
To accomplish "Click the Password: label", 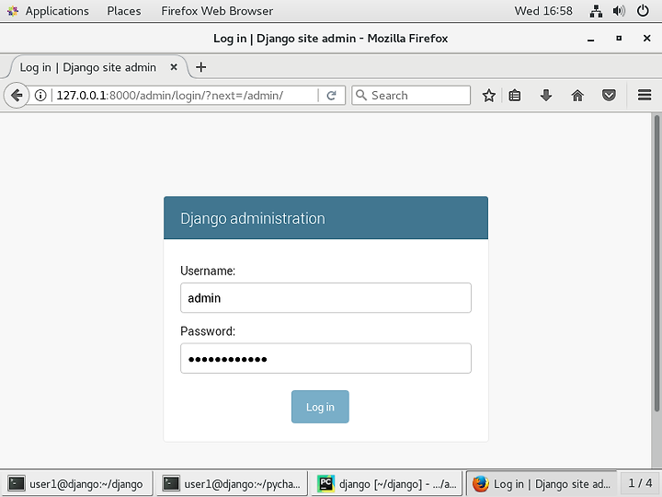I will [x=208, y=331].
